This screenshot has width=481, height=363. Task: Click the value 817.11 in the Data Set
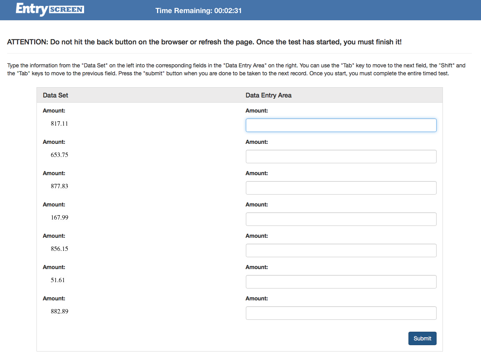[x=59, y=123]
